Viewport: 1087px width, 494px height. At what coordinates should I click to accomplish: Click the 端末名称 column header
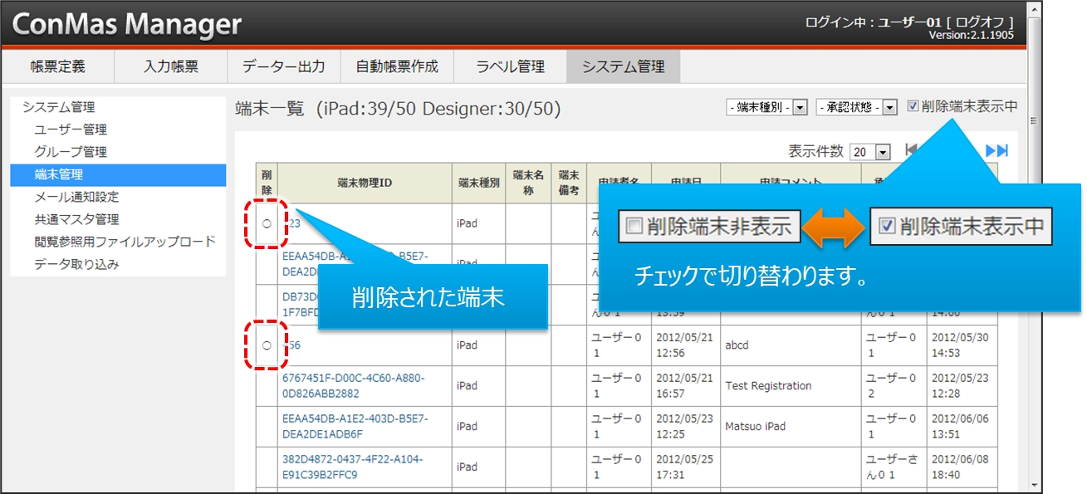point(528,183)
